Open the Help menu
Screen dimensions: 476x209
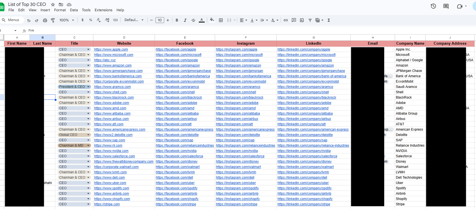click(x=120, y=10)
